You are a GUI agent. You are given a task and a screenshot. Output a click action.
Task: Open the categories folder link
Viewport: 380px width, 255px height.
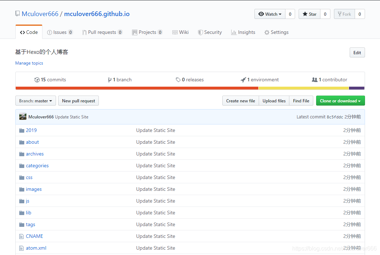37,165
